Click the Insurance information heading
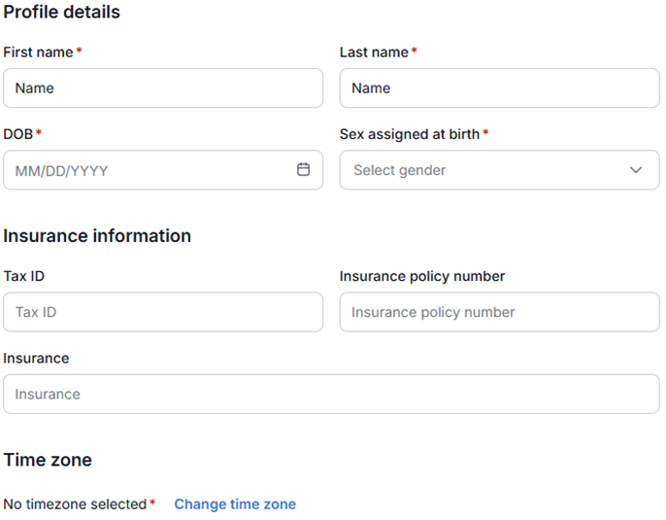666x520 pixels. coord(97,235)
